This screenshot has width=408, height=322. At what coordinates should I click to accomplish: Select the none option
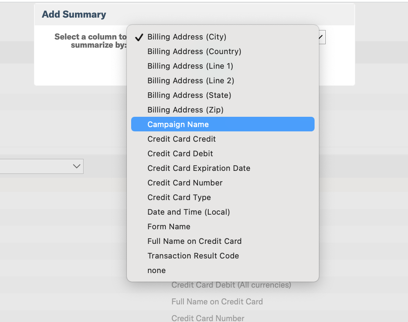click(x=223, y=270)
